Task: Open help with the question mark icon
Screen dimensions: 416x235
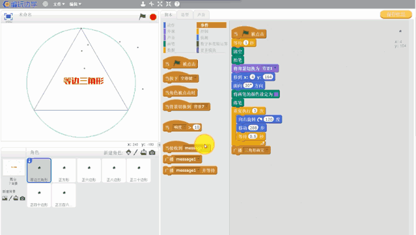Action: [177, 4]
